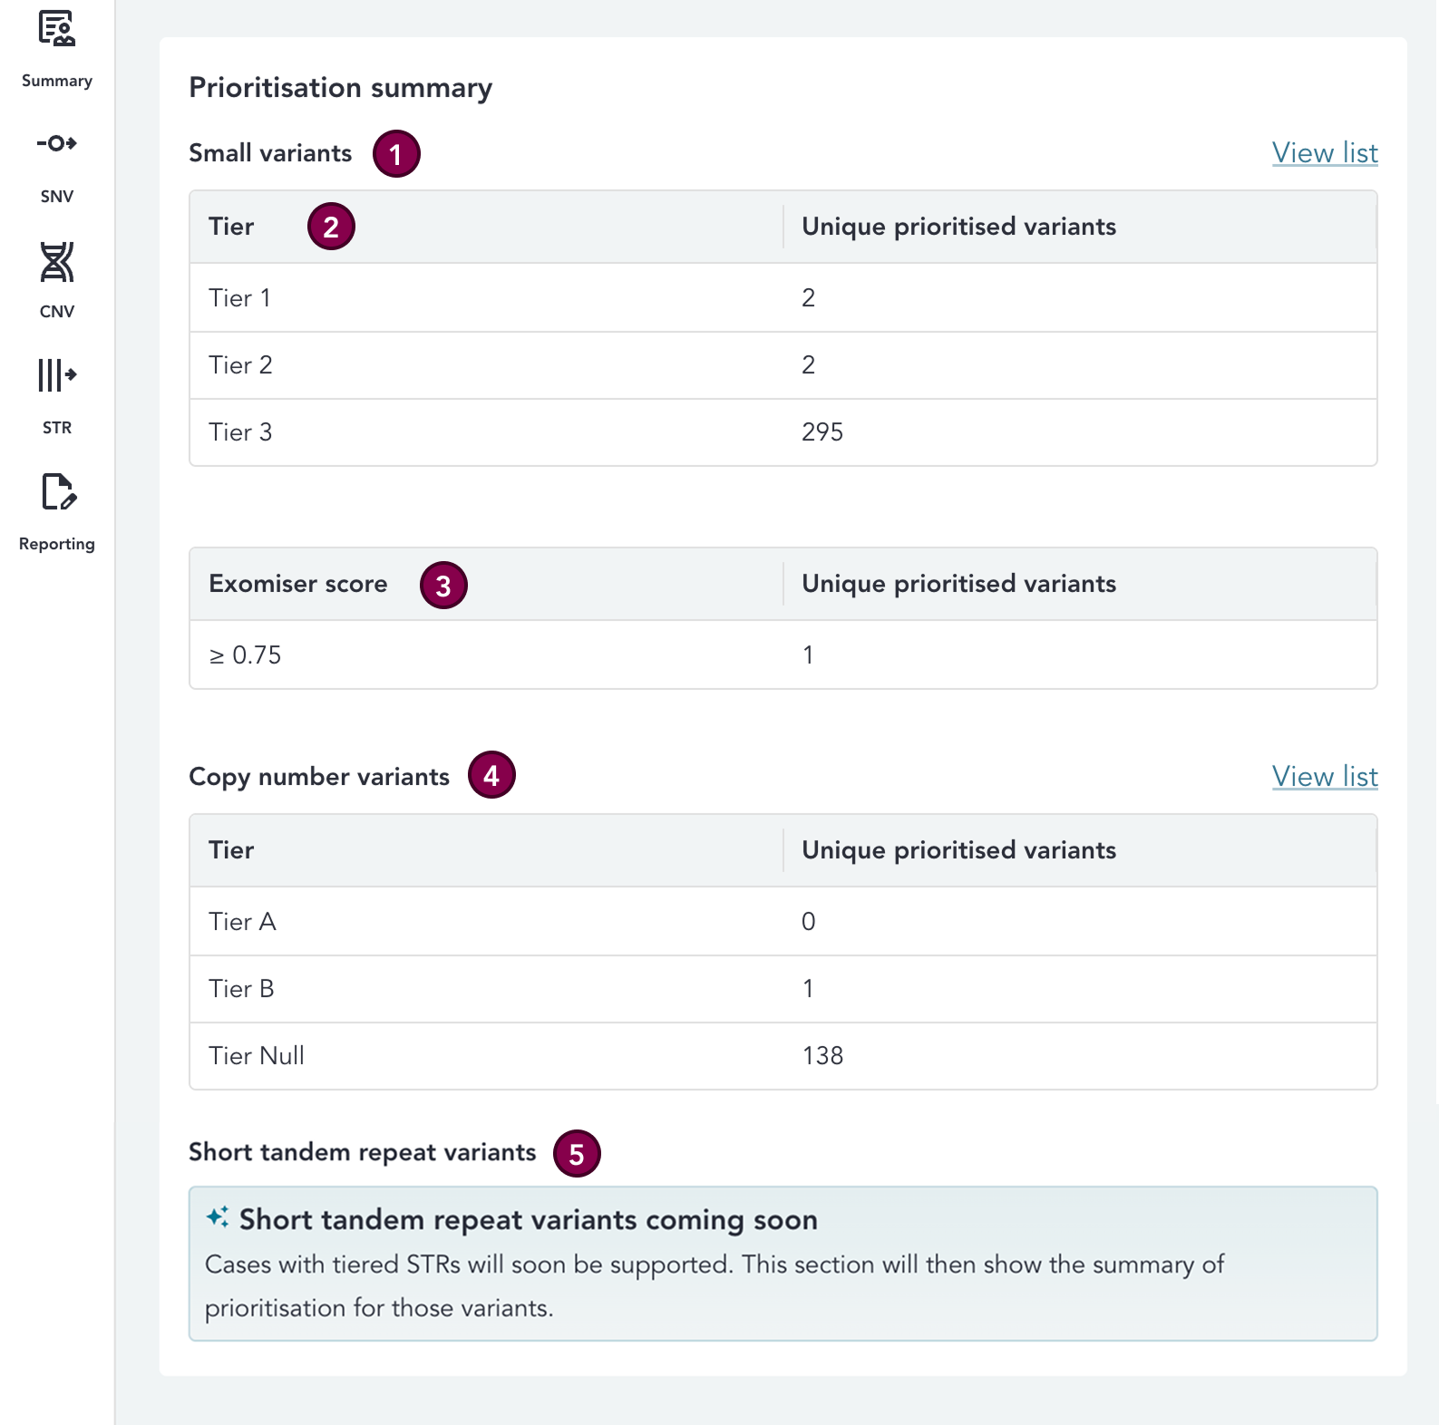Click sparkle icon in coming soon banner

coord(218,1217)
